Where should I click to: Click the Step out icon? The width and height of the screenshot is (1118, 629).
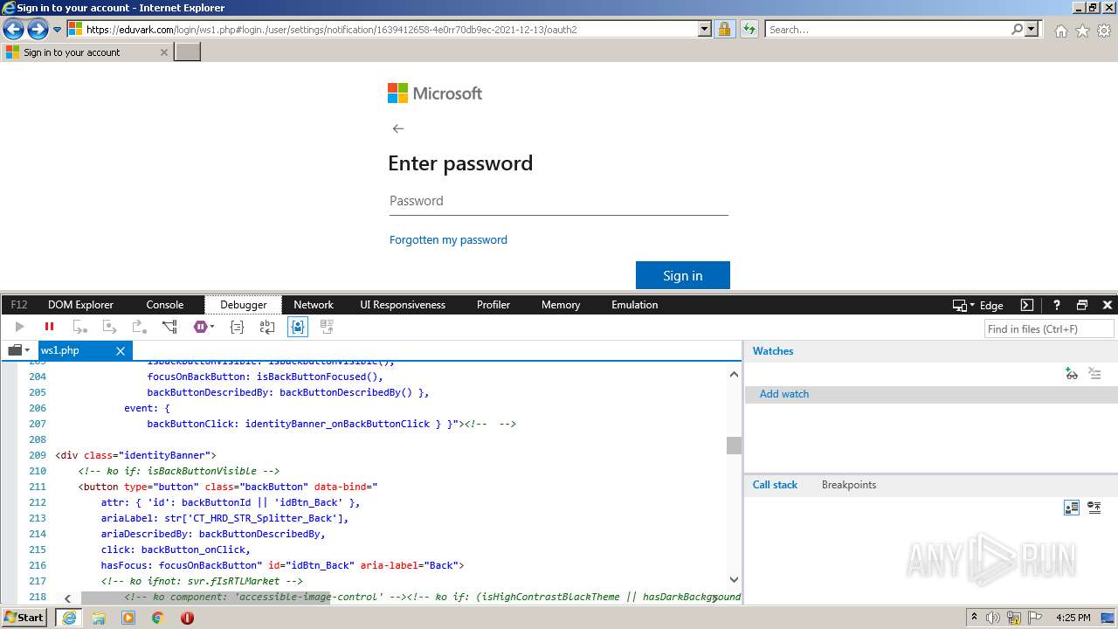pos(139,327)
